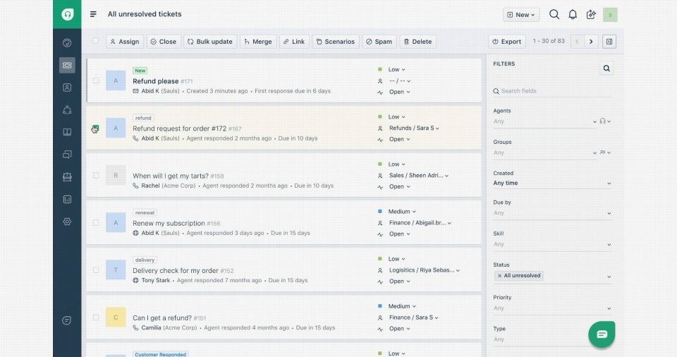Open the Forums chat icon in sidebar
677x357 pixels.
(x=67, y=155)
